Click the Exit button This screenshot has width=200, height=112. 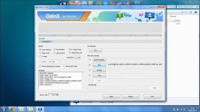152,96
